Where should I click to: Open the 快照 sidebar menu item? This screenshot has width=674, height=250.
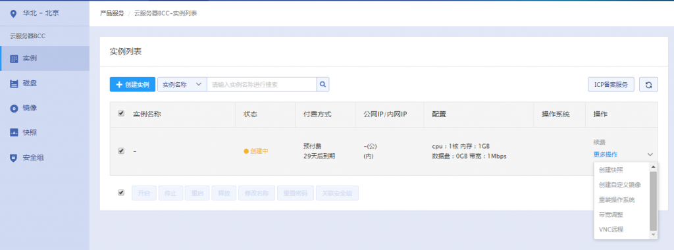pos(45,133)
